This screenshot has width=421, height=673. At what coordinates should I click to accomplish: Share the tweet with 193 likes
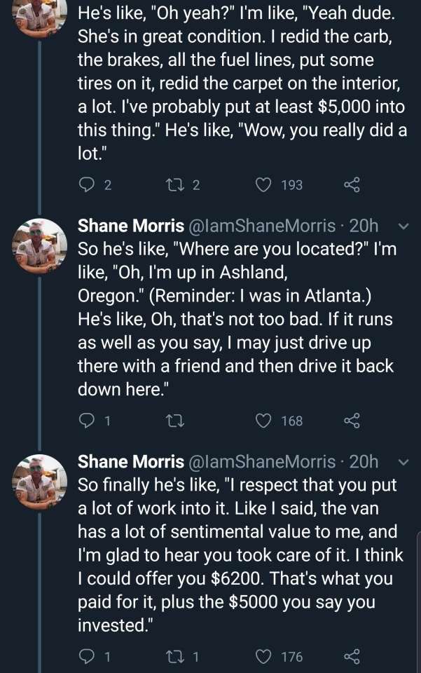coord(352,185)
